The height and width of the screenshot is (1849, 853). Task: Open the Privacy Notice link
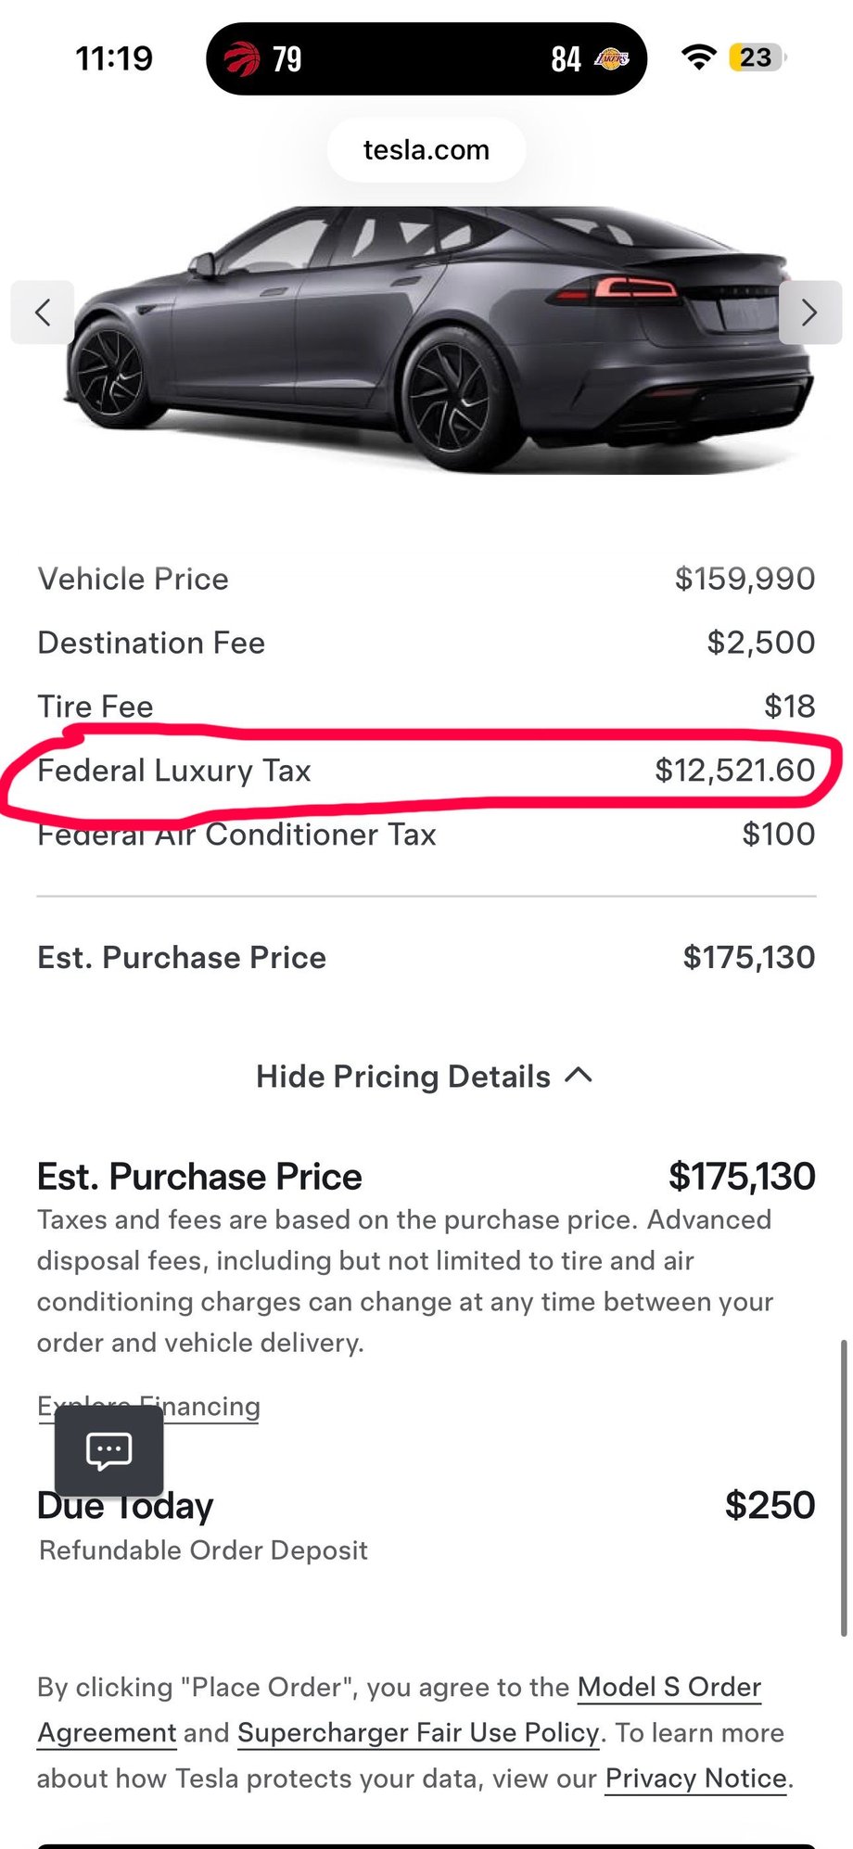695,1778
